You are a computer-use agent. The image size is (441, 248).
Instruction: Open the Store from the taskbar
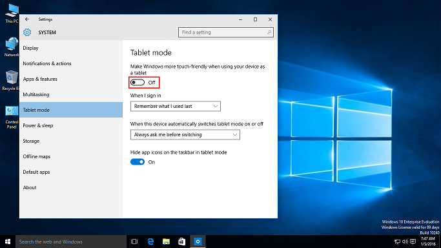182,242
